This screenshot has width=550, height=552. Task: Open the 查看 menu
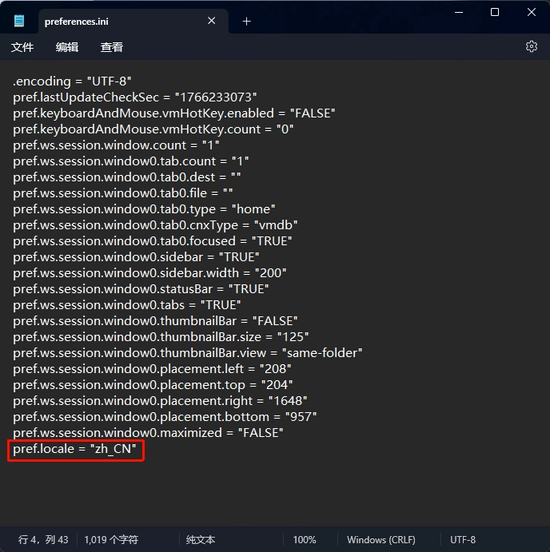pos(112,47)
